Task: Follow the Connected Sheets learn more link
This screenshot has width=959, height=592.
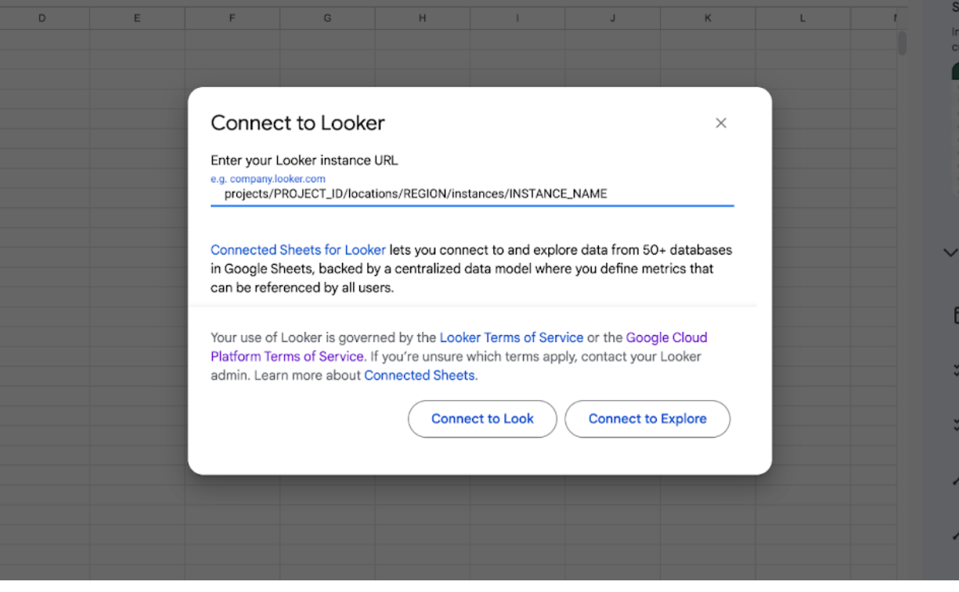Action: pos(419,375)
